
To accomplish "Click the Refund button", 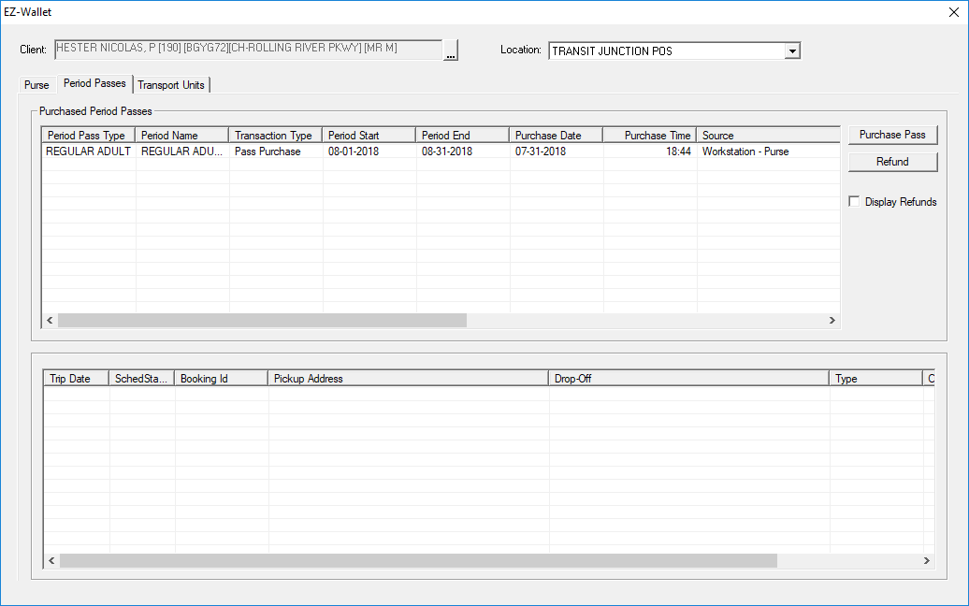I will click(892, 161).
